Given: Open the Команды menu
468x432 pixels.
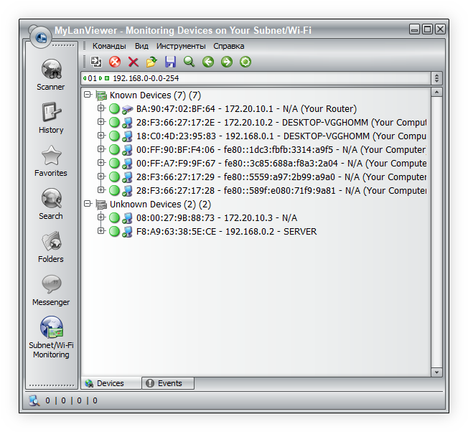Looking at the screenshot, I should pyautogui.click(x=109, y=46).
